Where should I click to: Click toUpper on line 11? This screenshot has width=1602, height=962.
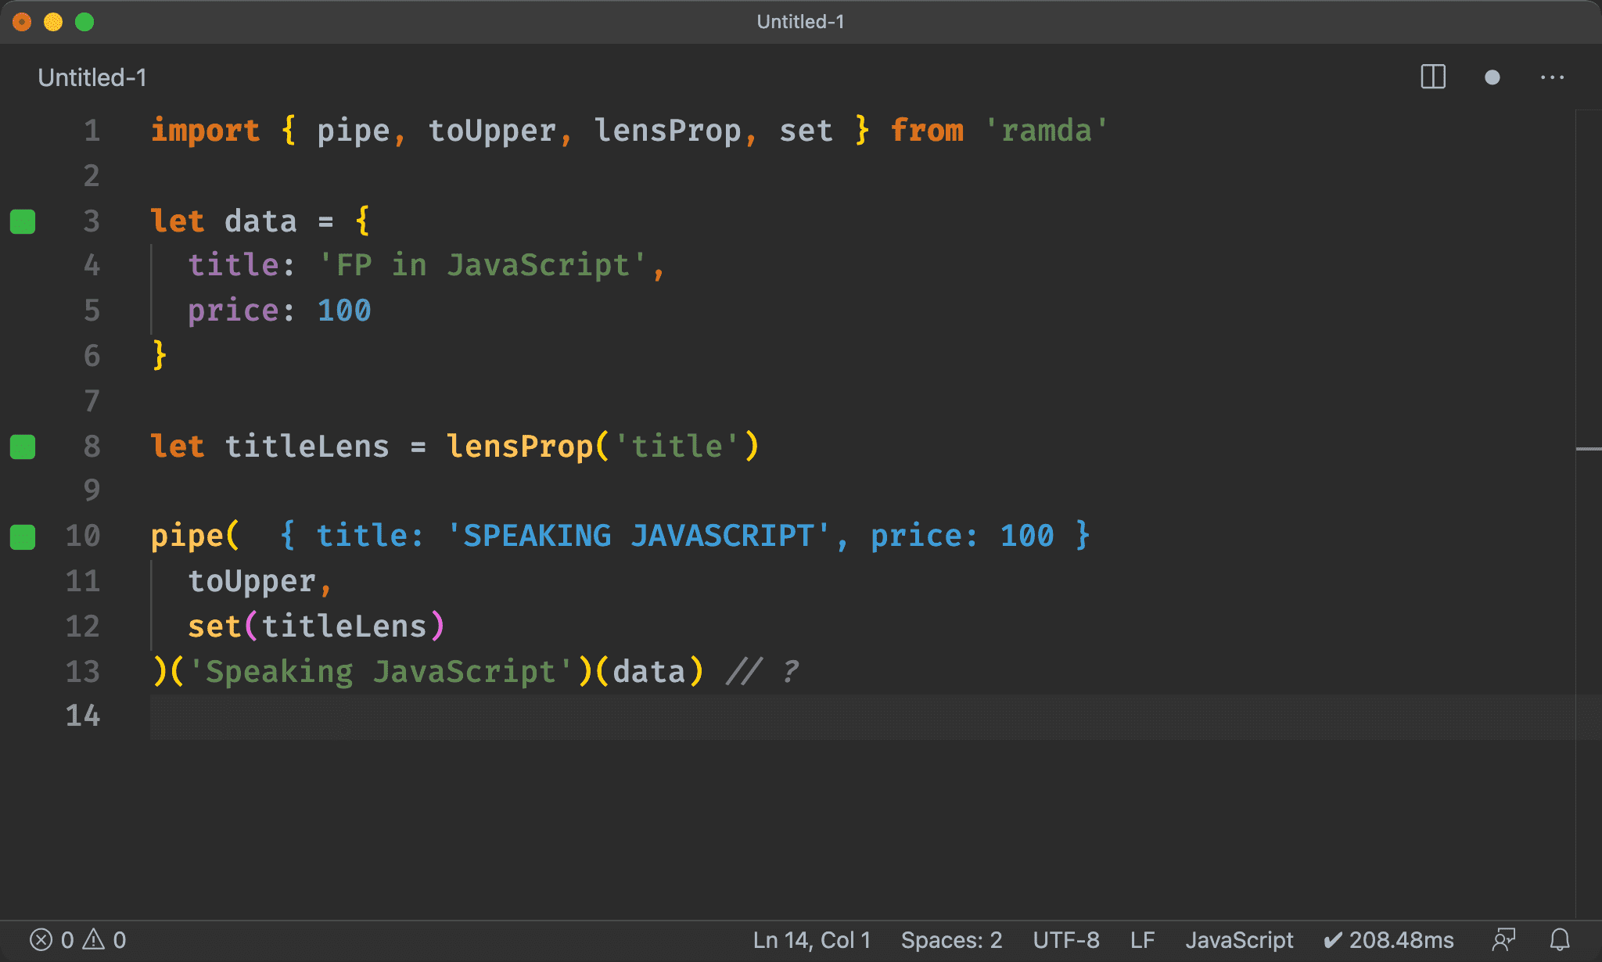(252, 581)
